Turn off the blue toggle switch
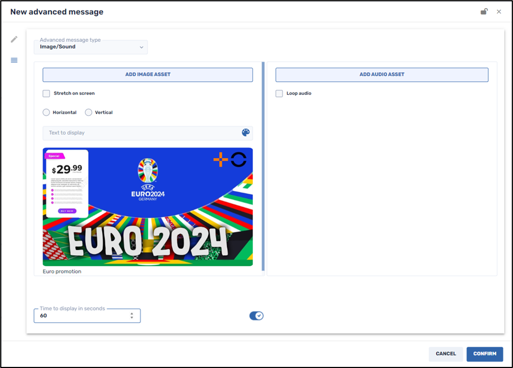This screenshot has height=368, width=513. 256,316
